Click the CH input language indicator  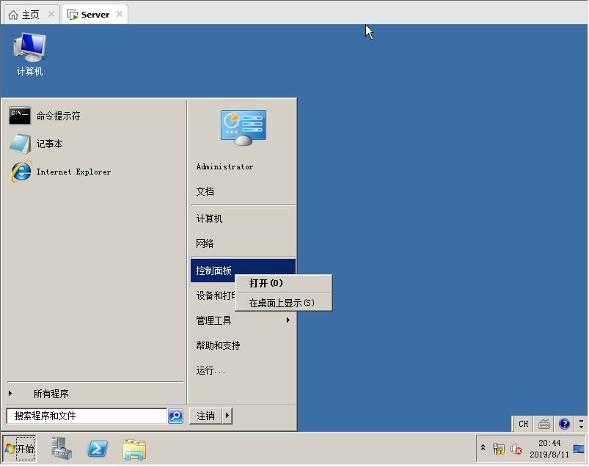tap(523, 424)
